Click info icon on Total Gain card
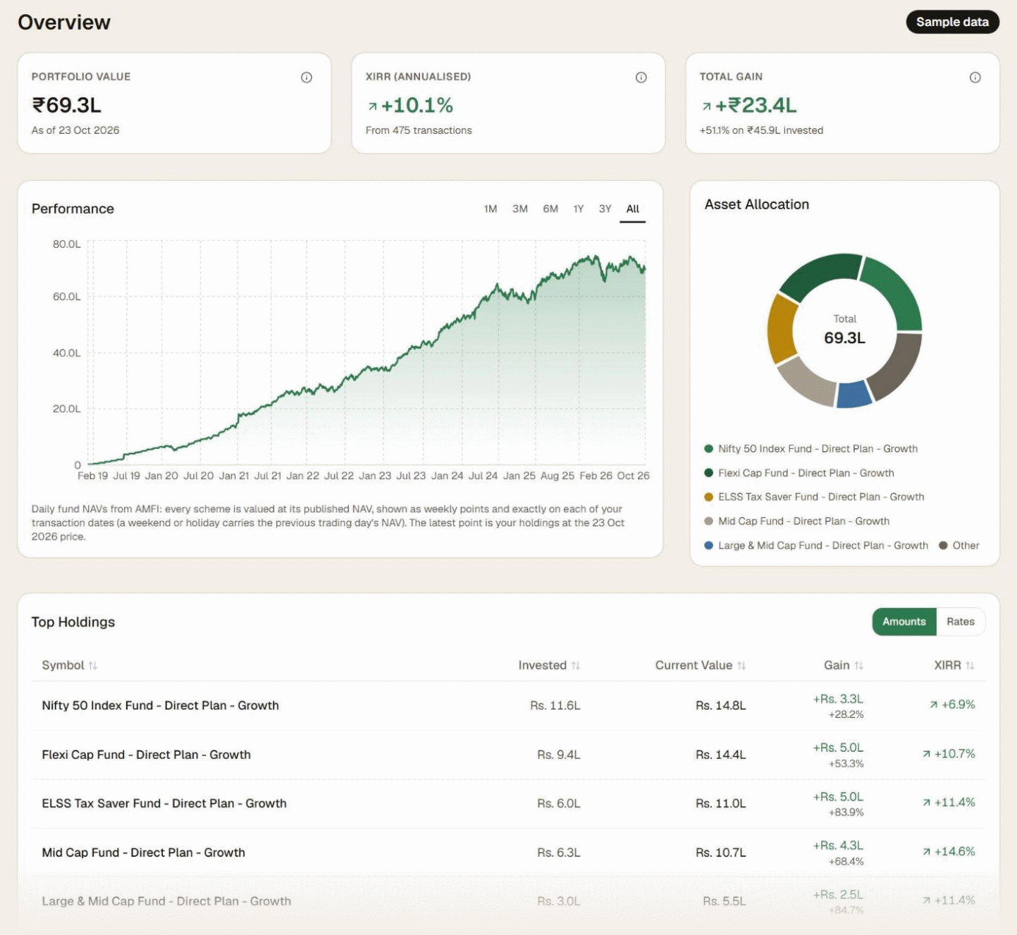This screenshot has width=1017, height=935. click(975, 78)
